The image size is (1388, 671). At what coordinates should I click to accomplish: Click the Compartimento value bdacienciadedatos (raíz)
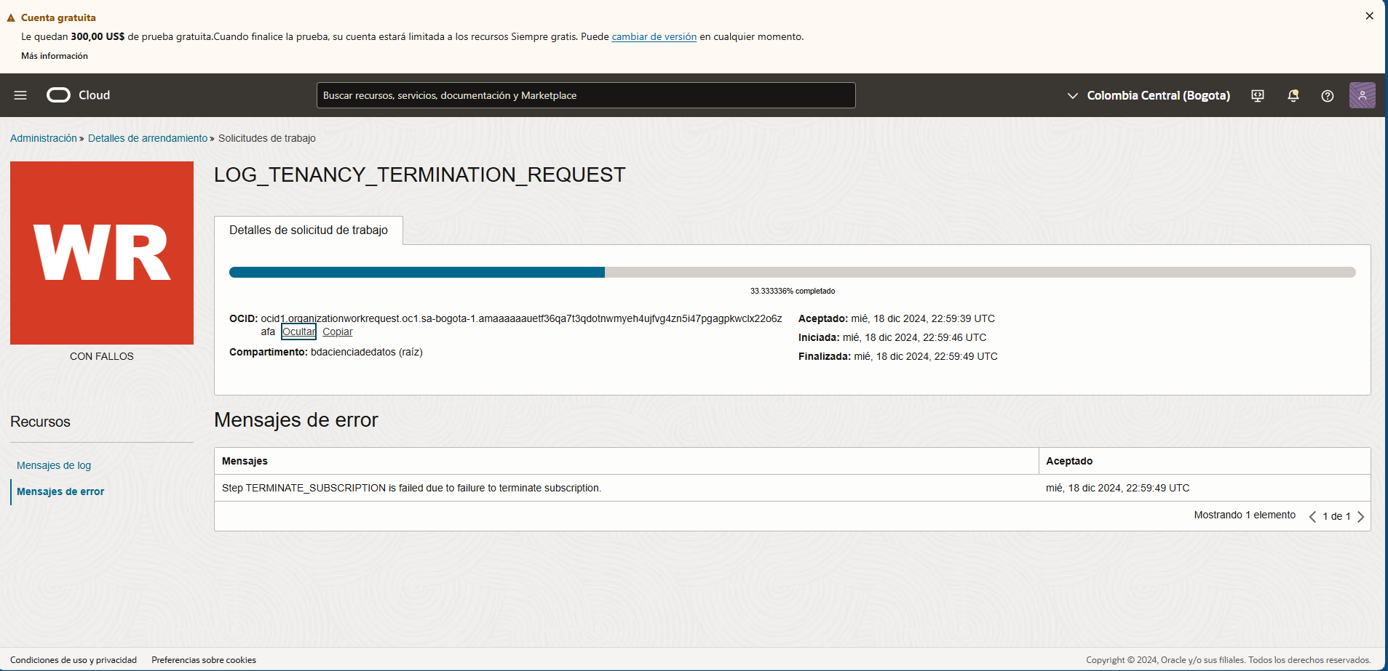pyautogui.click(x=367, y=352)
